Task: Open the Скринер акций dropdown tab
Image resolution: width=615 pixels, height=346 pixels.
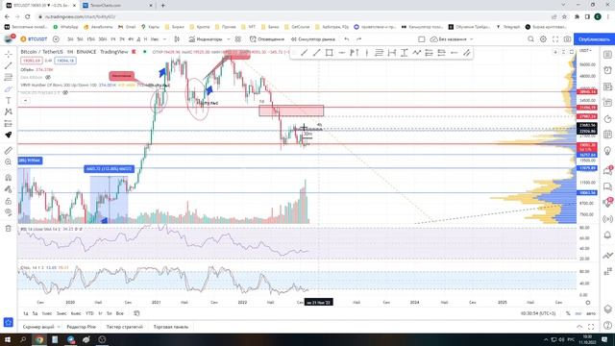Action: 41,327
